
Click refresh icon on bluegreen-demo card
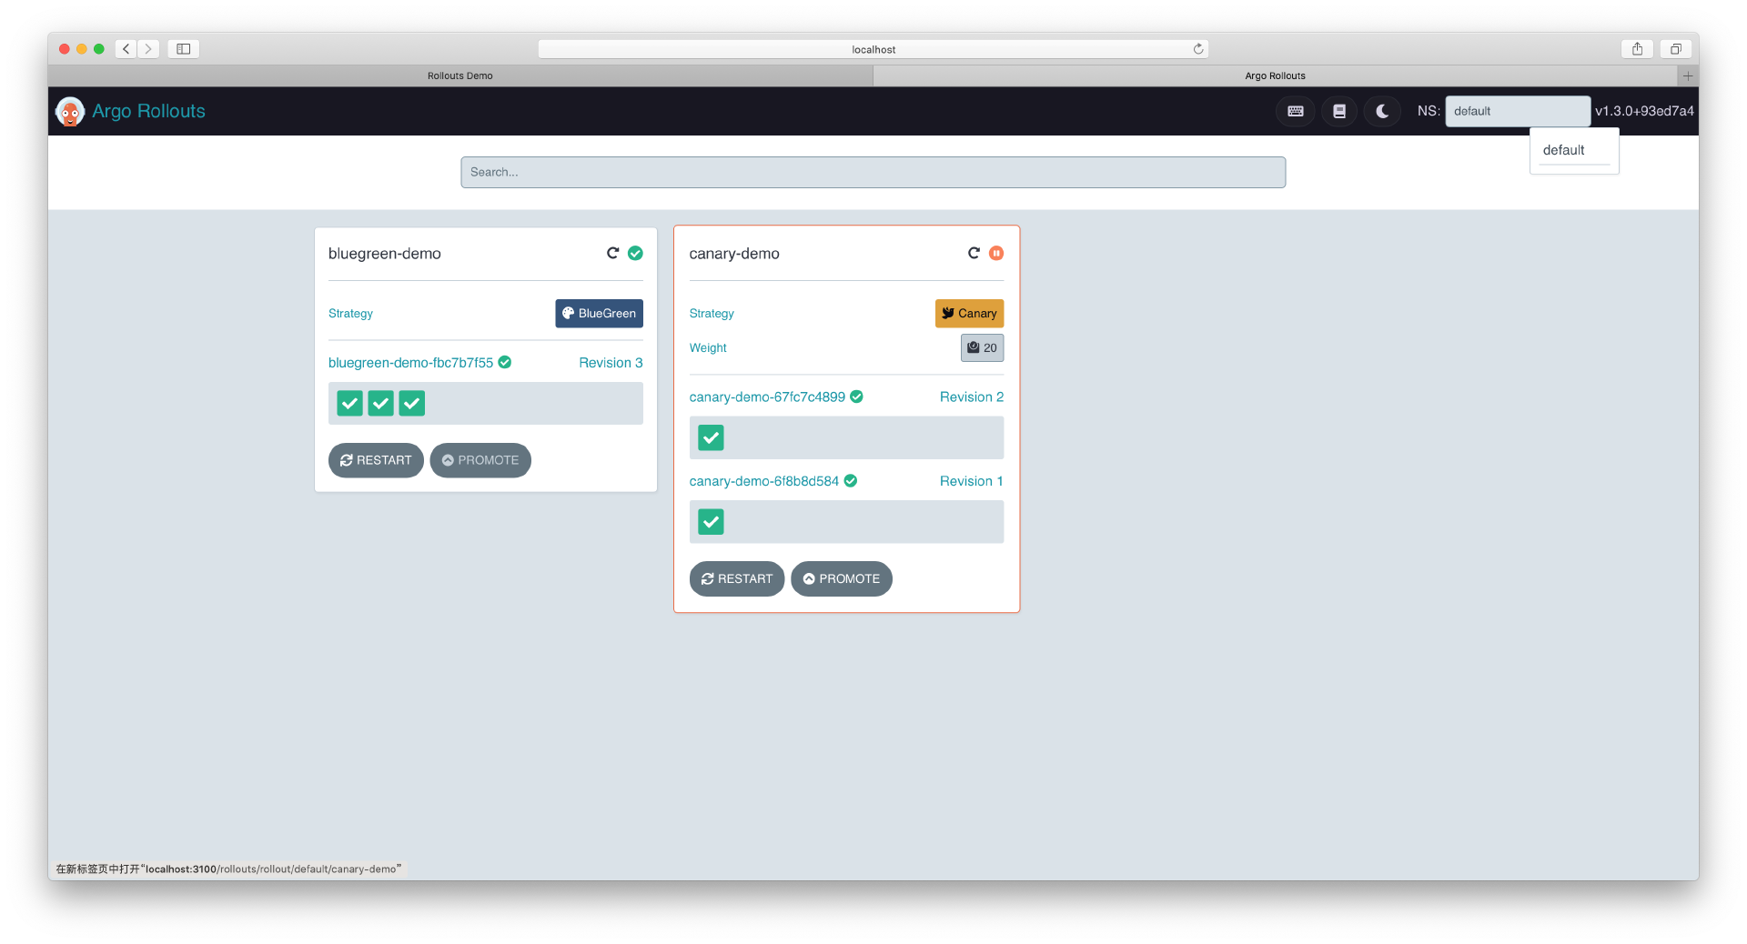(x=612, y=253)
